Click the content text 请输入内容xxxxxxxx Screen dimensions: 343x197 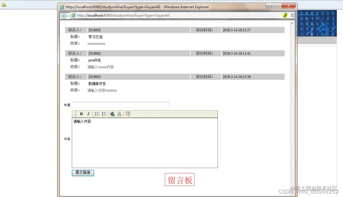coord(102,90)
